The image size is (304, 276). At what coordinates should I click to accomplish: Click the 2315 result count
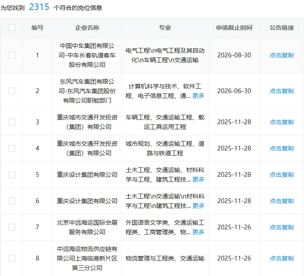pos(39,7)
